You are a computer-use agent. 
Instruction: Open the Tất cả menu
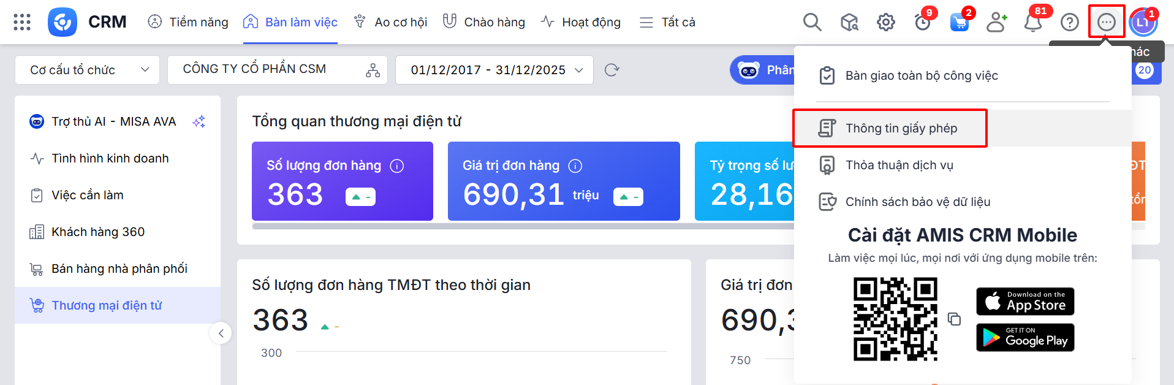pyautogui.click(x=667, y=22)
